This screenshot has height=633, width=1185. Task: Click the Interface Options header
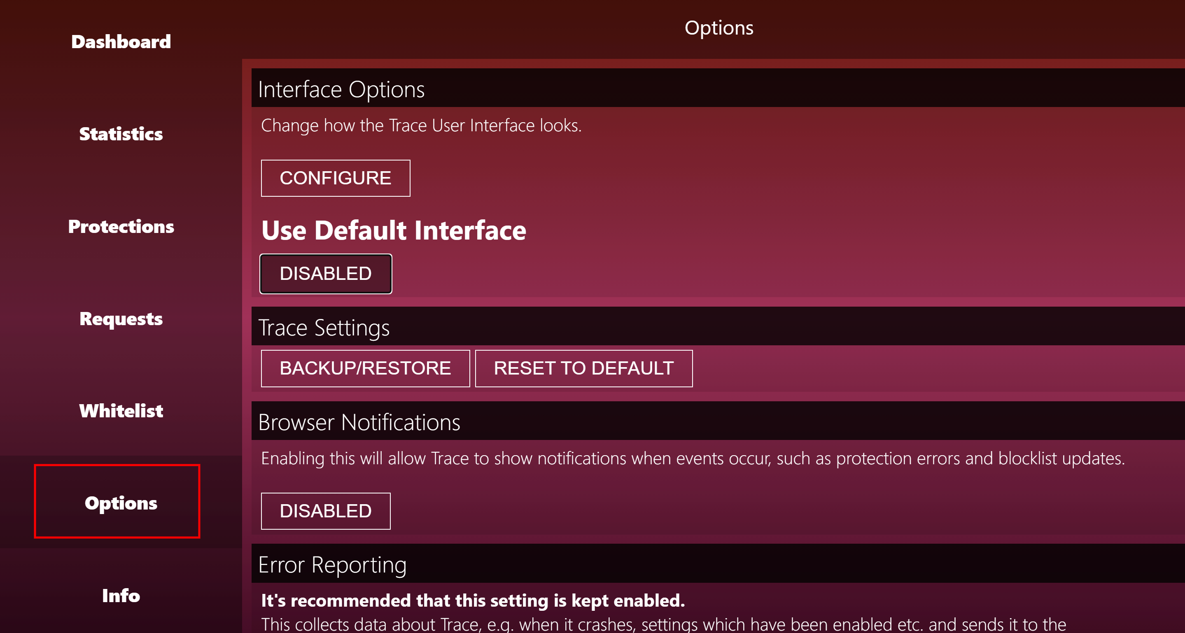[x=341, y=89]
